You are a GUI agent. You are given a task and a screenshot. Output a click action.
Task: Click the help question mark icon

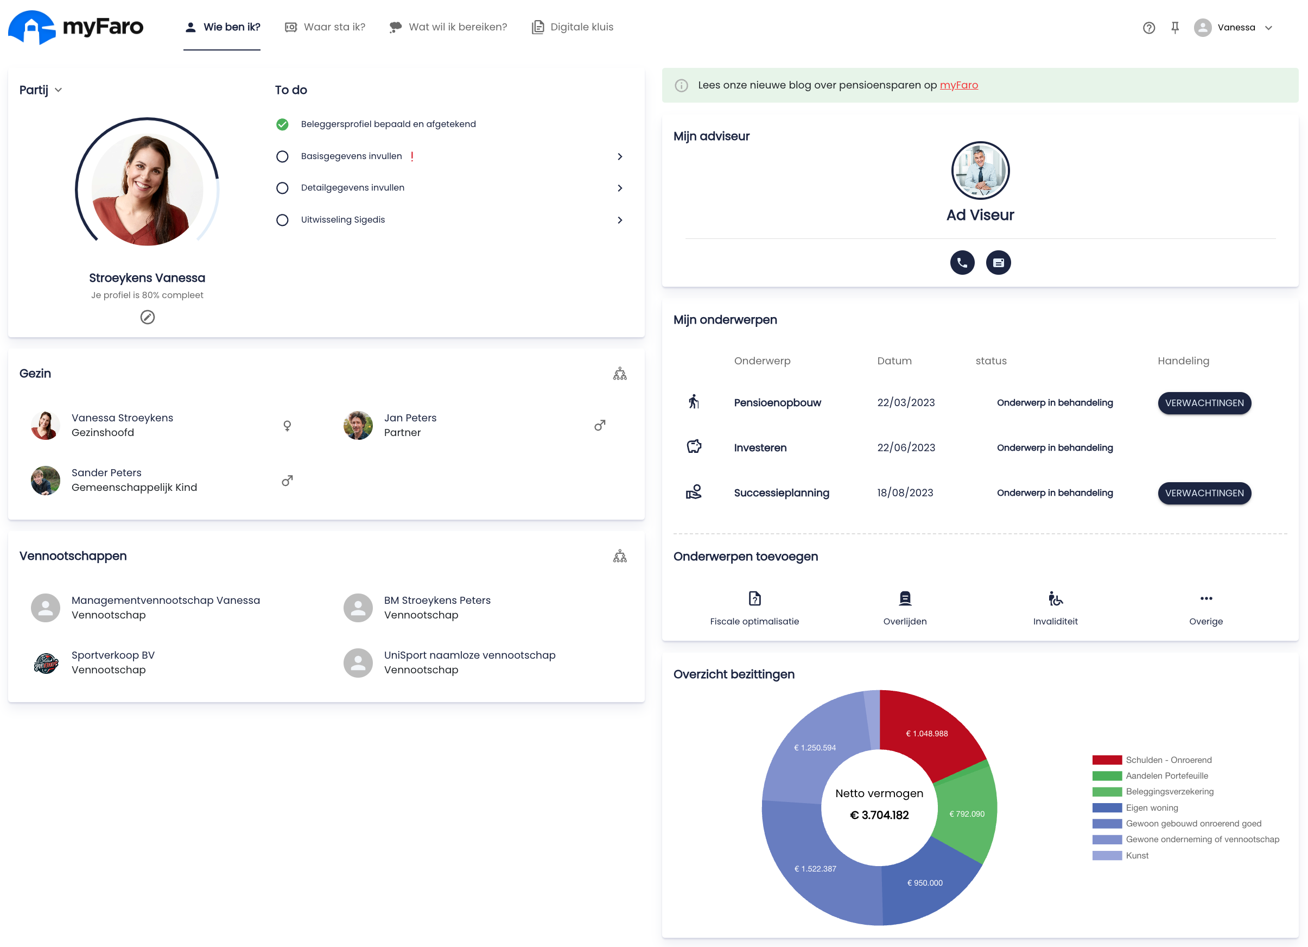click(1148, 28)
